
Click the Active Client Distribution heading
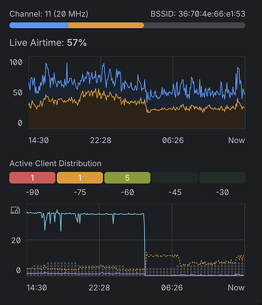click(55, 163)
